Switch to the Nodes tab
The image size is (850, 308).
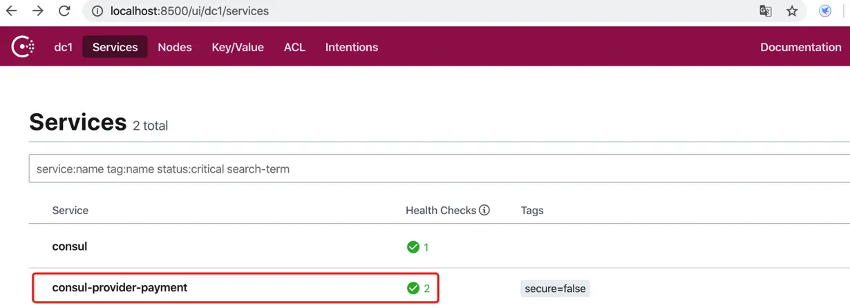point(175,47)
